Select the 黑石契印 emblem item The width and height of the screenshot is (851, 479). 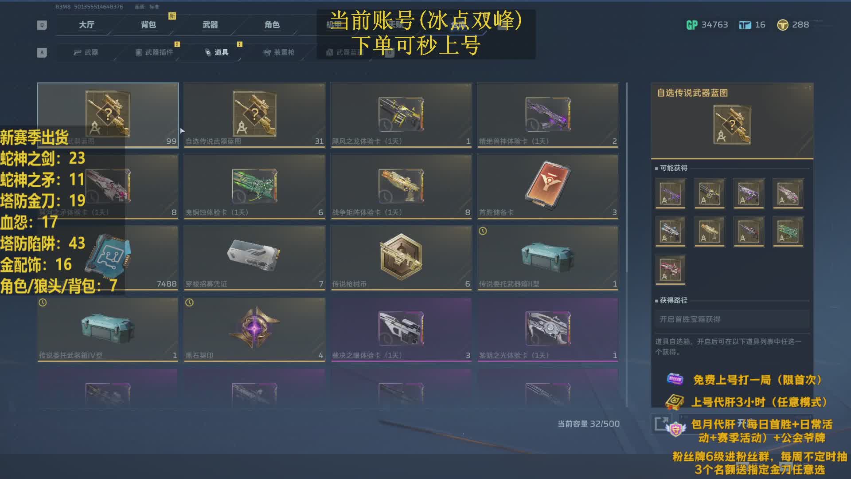pyautogui.click(x=254, y=329)
